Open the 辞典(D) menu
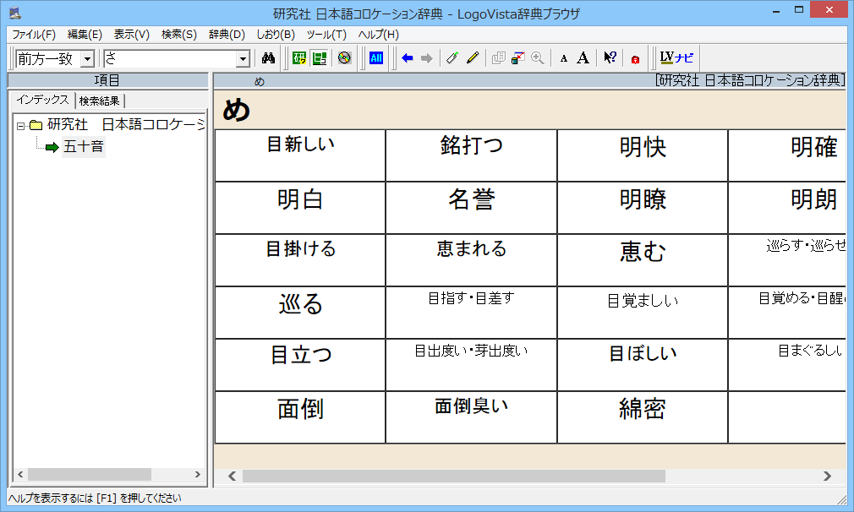This screenshot has height=512, width=854. (227, 35)
